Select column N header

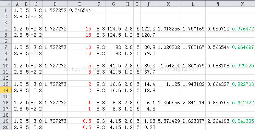click(x=242, y=4)
